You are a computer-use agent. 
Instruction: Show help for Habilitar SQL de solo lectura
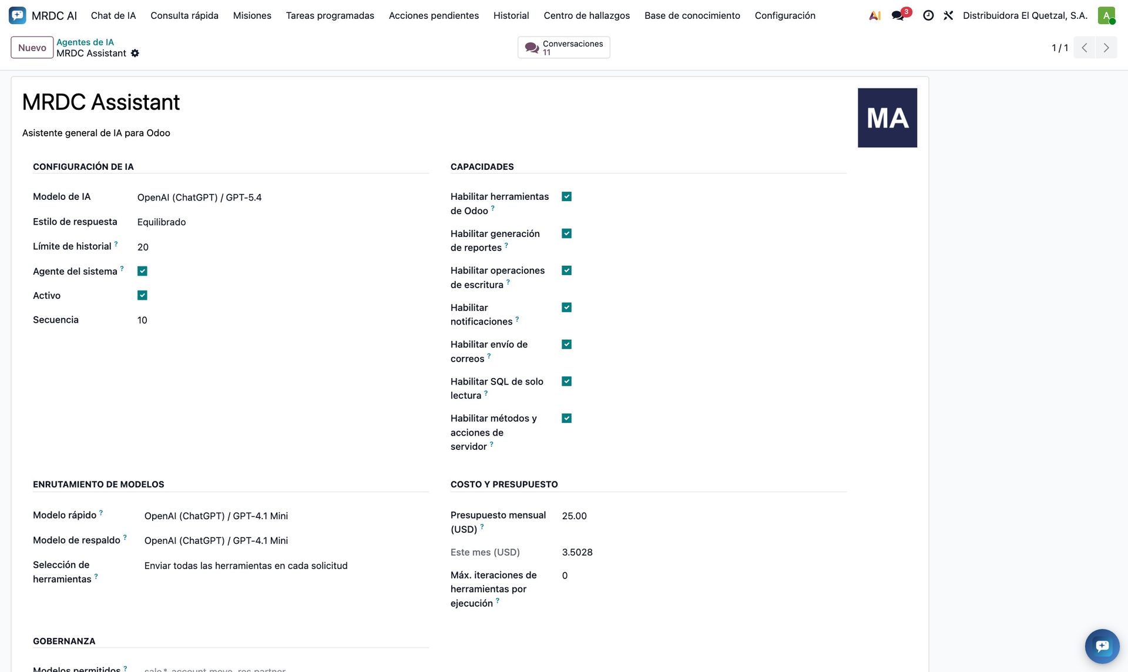coord(486,393)
